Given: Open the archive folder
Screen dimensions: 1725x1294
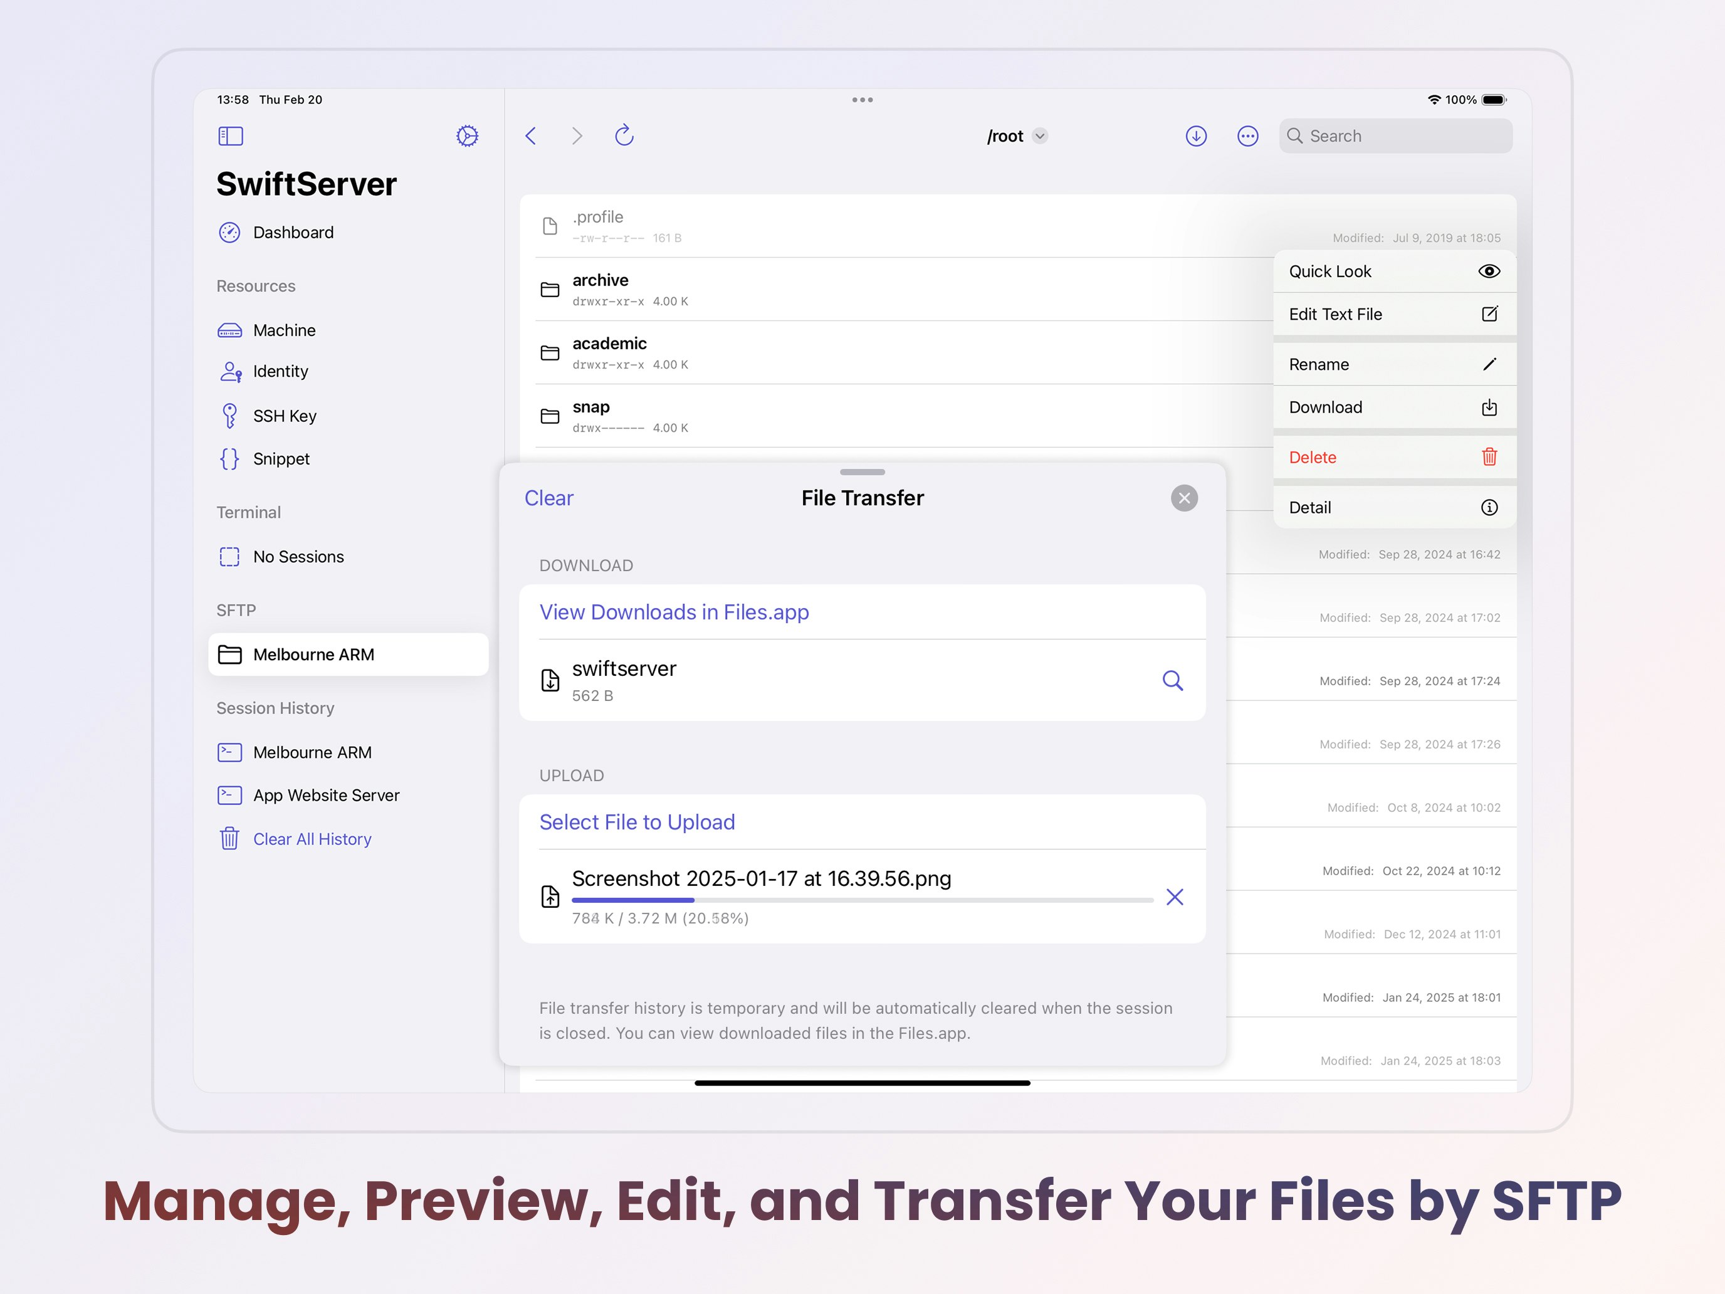Looking at the screenshot, I should [x=904, y=290].
